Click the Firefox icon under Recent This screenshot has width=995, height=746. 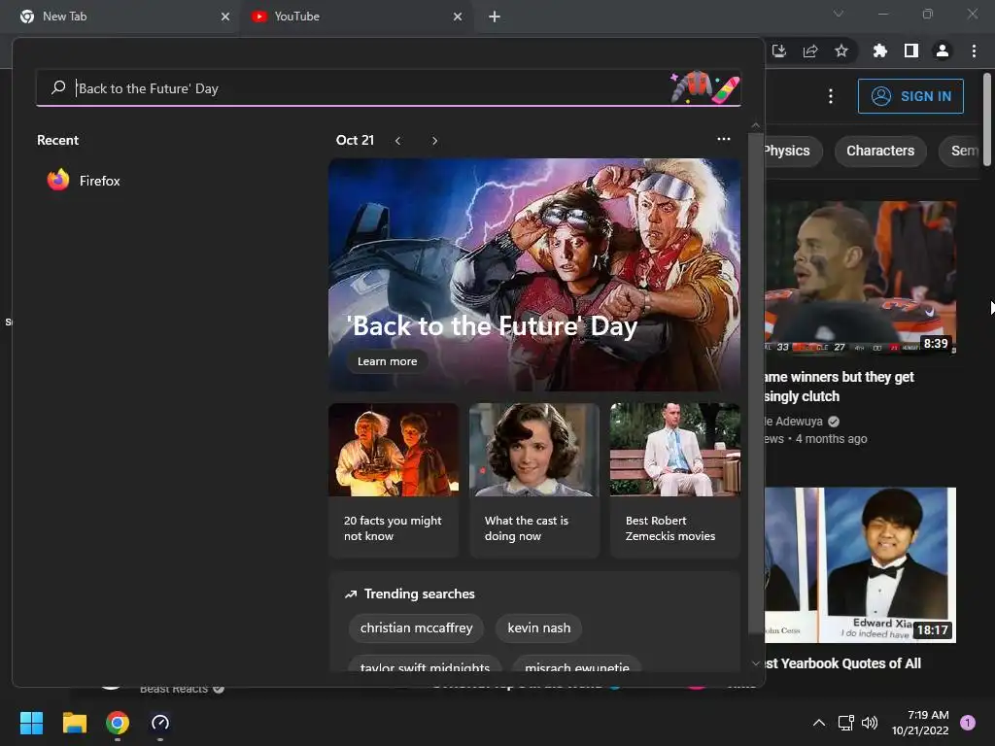click(x=58, y=180)
